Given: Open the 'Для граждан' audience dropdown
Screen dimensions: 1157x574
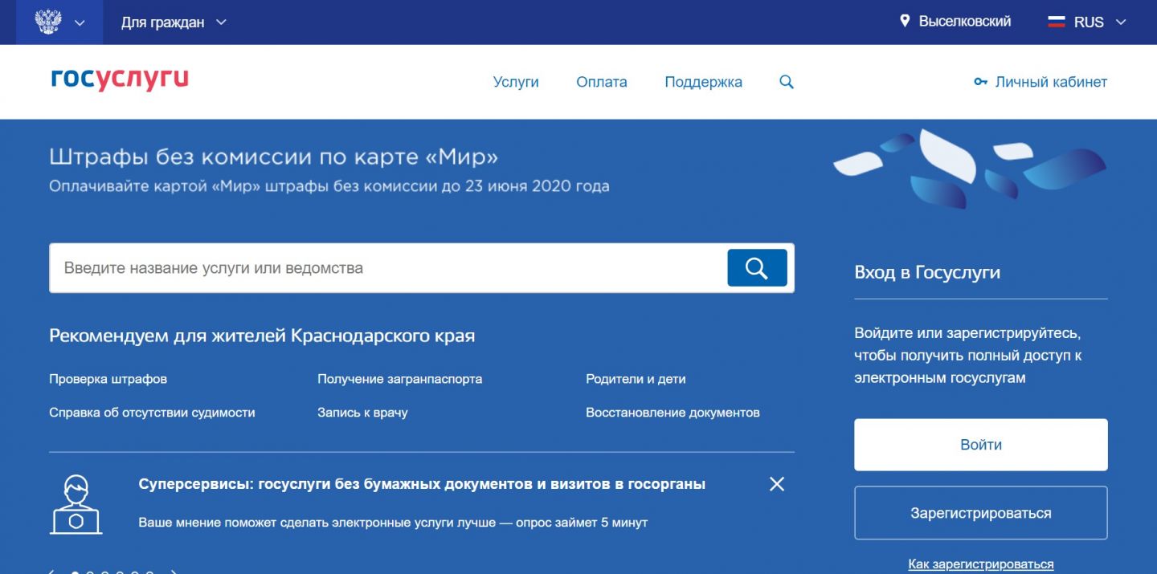Looking at the screenshot, I should click(174, 22).
